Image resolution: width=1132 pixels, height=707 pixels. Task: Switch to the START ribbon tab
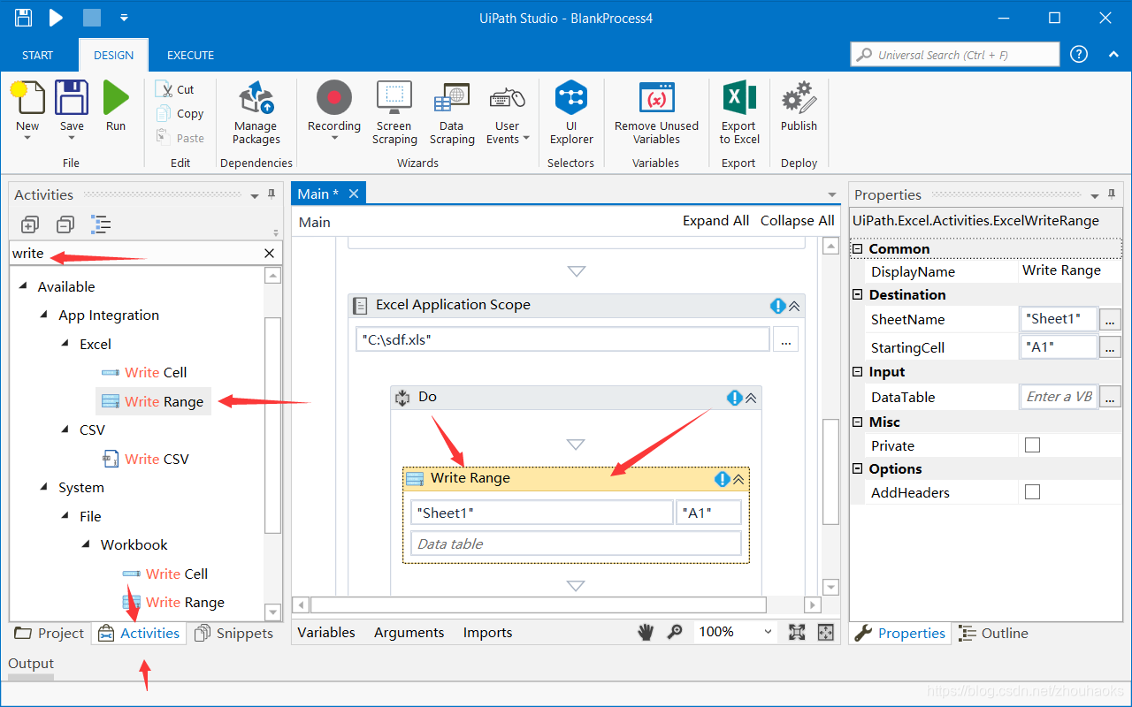[38, 55]
